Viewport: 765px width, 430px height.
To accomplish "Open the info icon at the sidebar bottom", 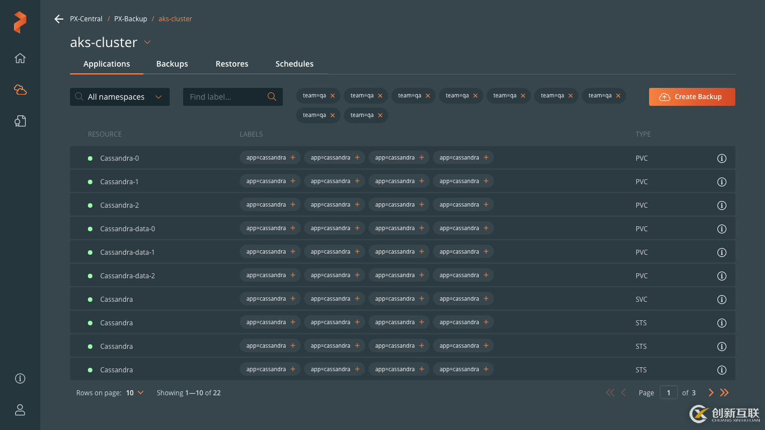I will tap(20, 378).
